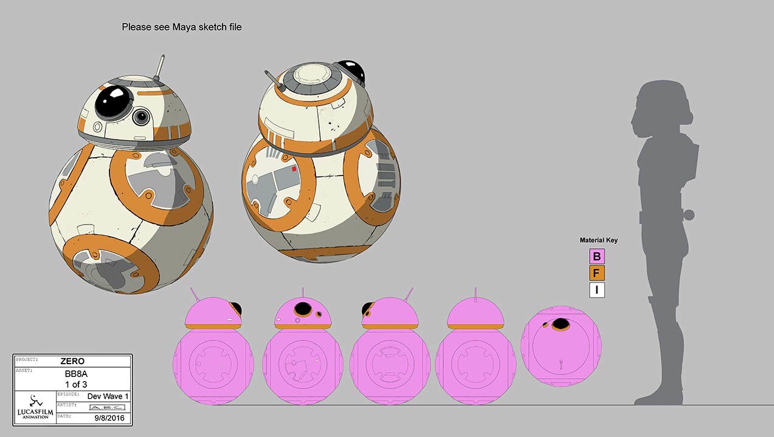Click the project name "ZERO"
The image size is (774, 437).
tap(73, 361)
